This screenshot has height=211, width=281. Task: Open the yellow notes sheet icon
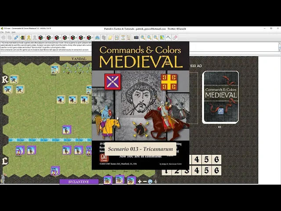click(x=110, y=37)
